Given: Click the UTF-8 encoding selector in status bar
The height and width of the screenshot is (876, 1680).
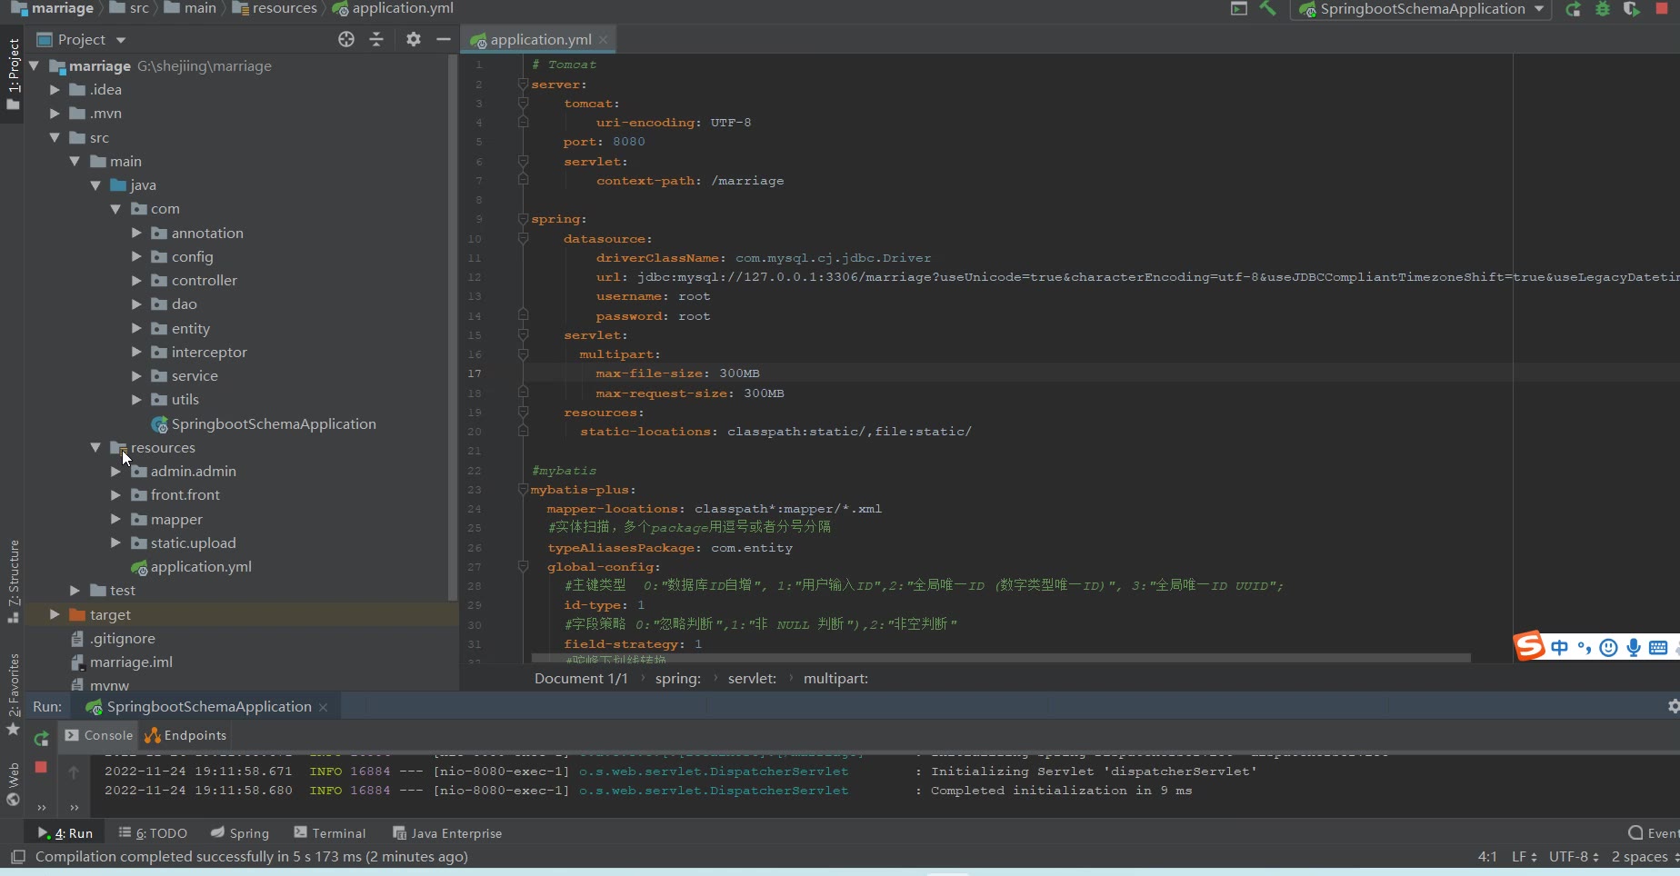Looking at the screenshot, I should (x=1573, y=857).
